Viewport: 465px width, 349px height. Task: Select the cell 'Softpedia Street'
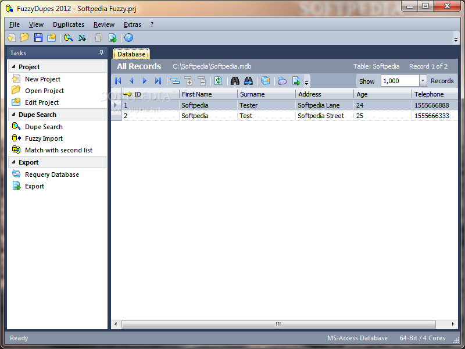[x=325, y=116]
